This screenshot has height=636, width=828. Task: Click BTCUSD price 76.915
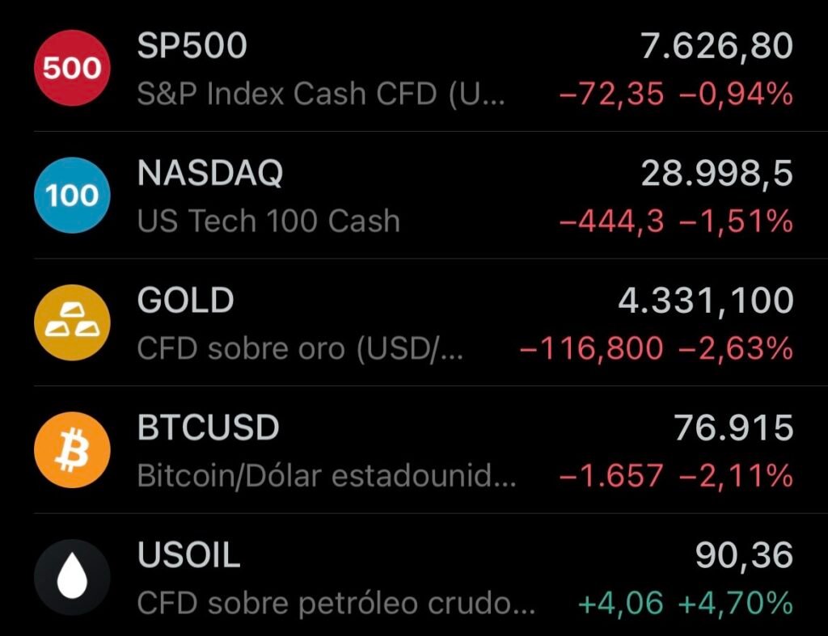[733, 428]
